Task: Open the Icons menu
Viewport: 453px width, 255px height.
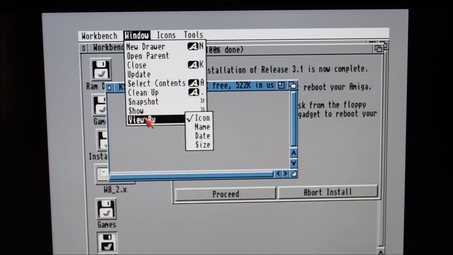Action: (x=166, y=35)
